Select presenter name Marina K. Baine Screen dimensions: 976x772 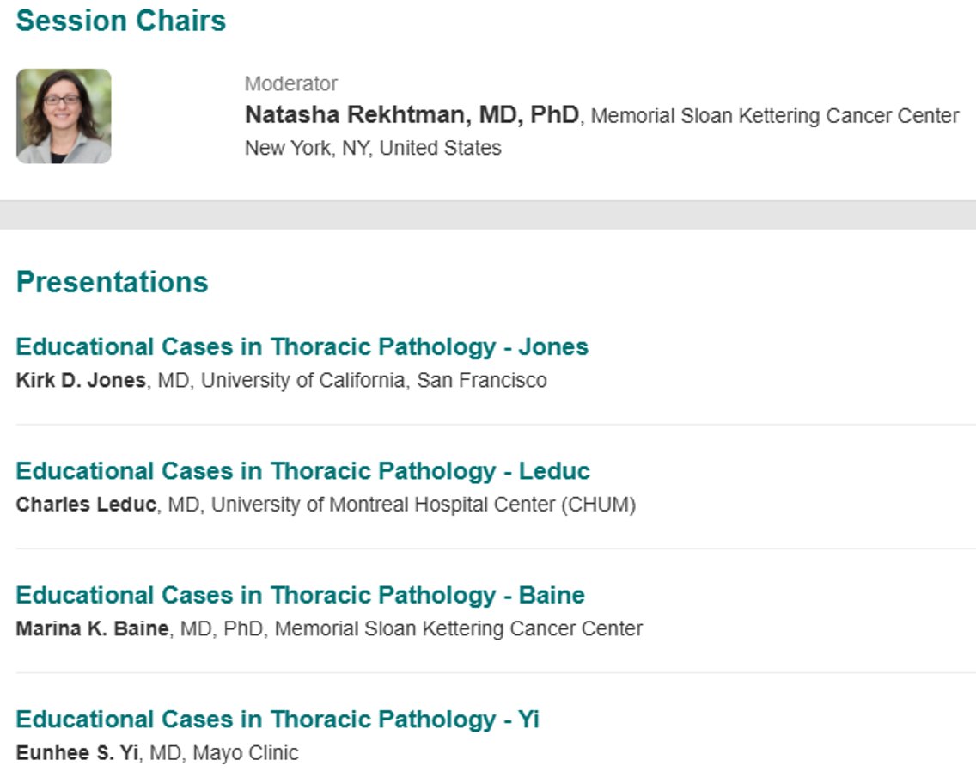click(92, 628)
